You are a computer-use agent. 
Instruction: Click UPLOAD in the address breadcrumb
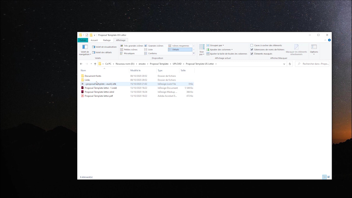[177, 64]
